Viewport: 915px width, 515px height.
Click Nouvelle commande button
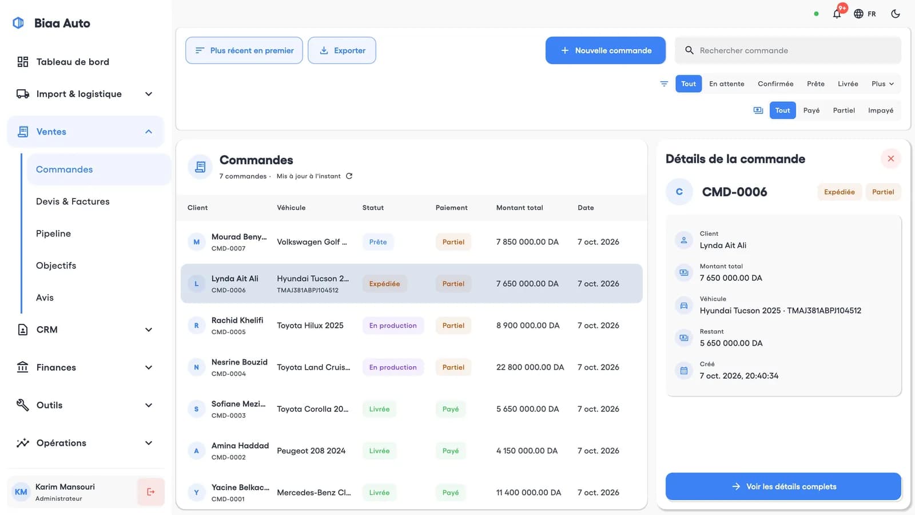(x=606, y=50)
